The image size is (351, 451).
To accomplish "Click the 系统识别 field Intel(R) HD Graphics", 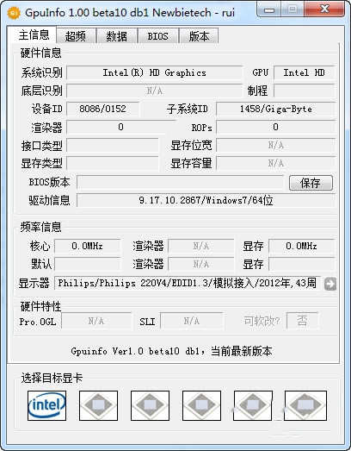I will pyautogui.click(x=154, y=72).
